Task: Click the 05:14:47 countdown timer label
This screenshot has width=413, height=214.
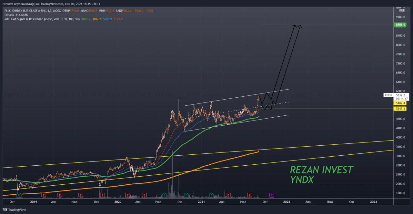Action: click(x=402, y=99)
